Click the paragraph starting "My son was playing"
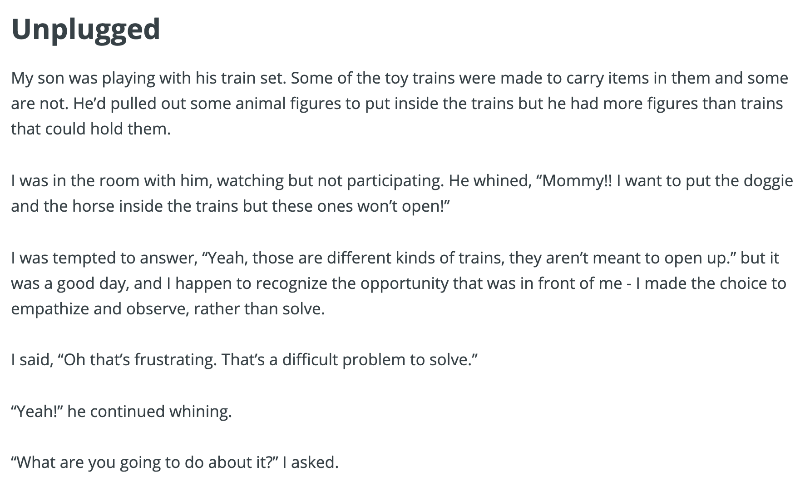Viewport: 810px width, 487px height. pos(400,104)
